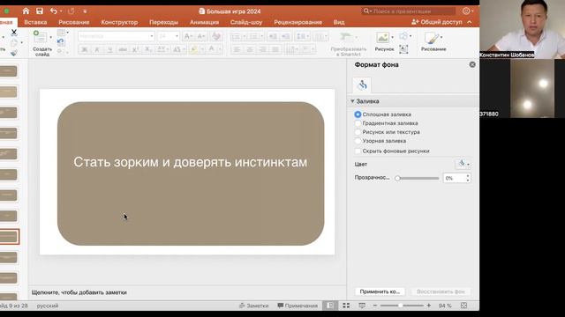Open the Цвет fill color dropdown

point(463,165)
